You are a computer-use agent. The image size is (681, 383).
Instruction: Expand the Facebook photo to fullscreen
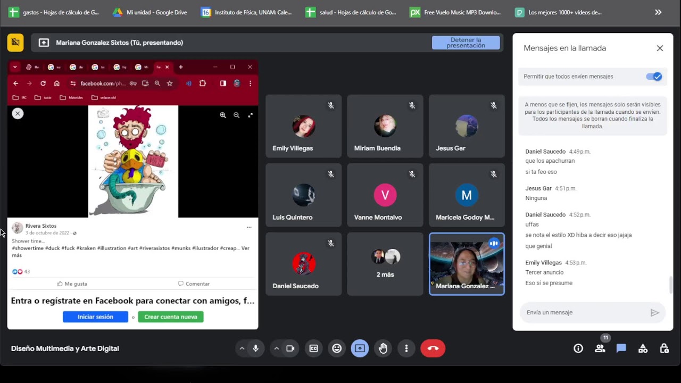point(250,115)
